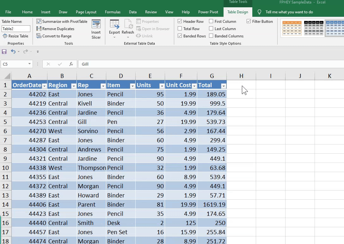The image size is (344, 244).
Task: Open the Insert Slicer tool
Action: coord(96,29)
